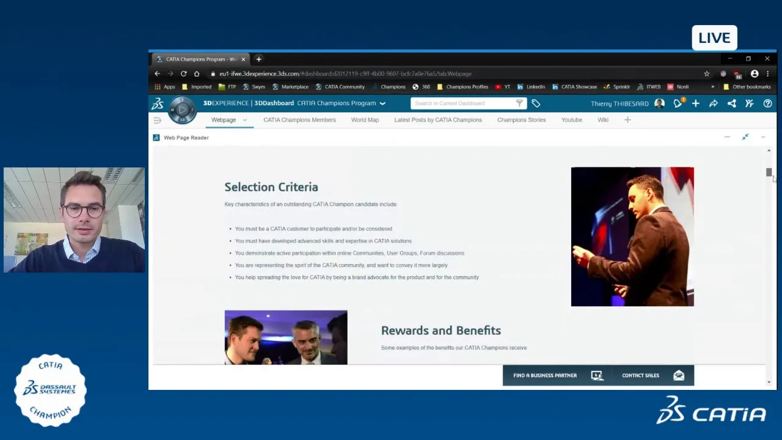The height and width of the screenshot is (440, 782).
Task: Click the search filter icon in the search box
Action: [519, 103]
